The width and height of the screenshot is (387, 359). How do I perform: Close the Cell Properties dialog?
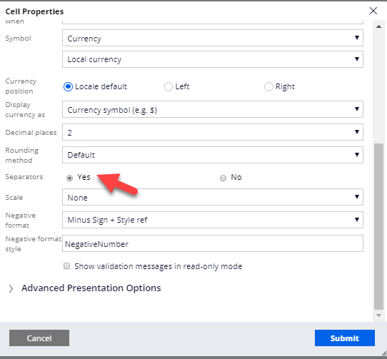[x=373, y=11]
